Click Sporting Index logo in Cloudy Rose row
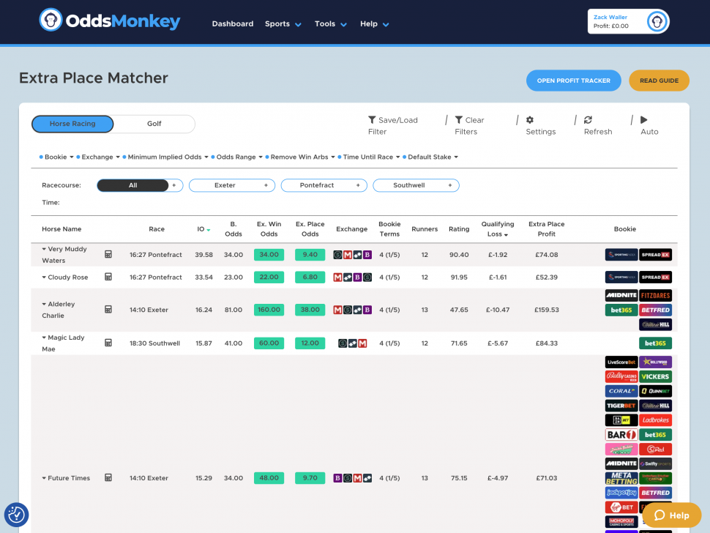This screenshot has width=710, height=533. 621,277
